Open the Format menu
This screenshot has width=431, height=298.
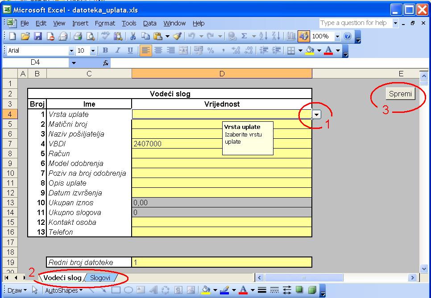pos(105,23)
